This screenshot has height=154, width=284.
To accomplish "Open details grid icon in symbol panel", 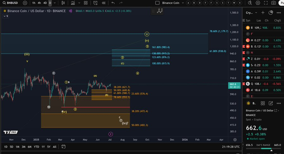I will pyautogui.click(x=263, y=103).
